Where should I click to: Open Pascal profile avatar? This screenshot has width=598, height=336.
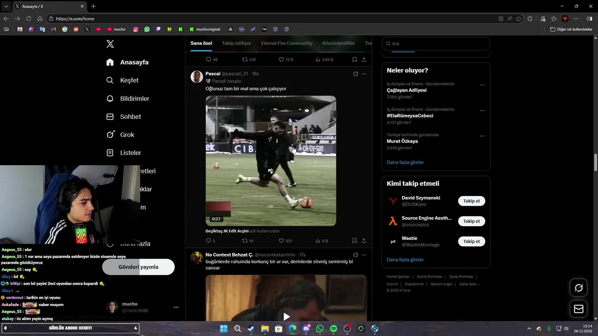(x=197, y=77)
